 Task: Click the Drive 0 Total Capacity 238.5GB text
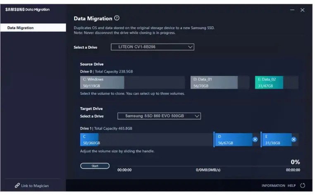pos(106,72)
